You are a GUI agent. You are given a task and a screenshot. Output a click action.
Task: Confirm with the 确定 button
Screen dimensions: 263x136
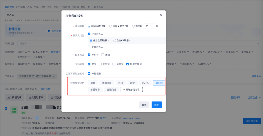coord(156,105)
